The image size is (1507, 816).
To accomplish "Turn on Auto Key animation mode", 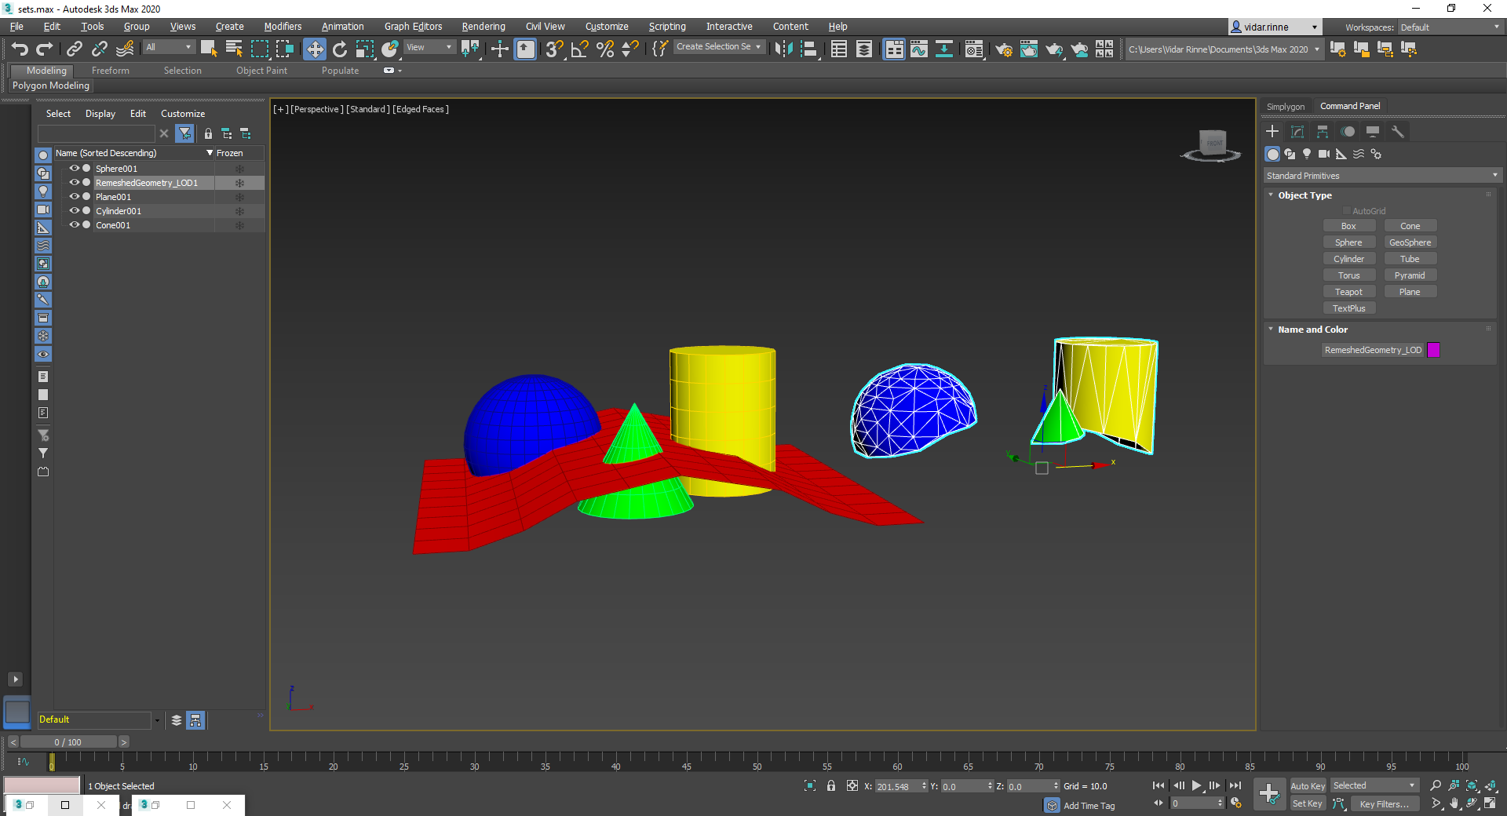I will coord(1308,785).
